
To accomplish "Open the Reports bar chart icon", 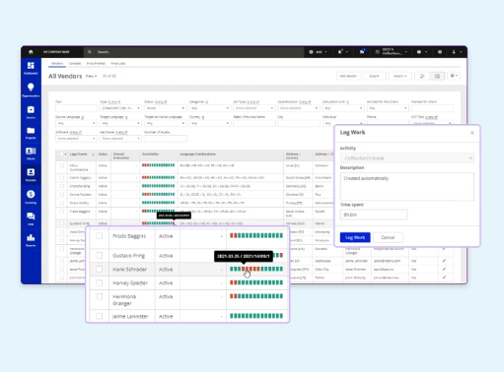I will 31,240.
